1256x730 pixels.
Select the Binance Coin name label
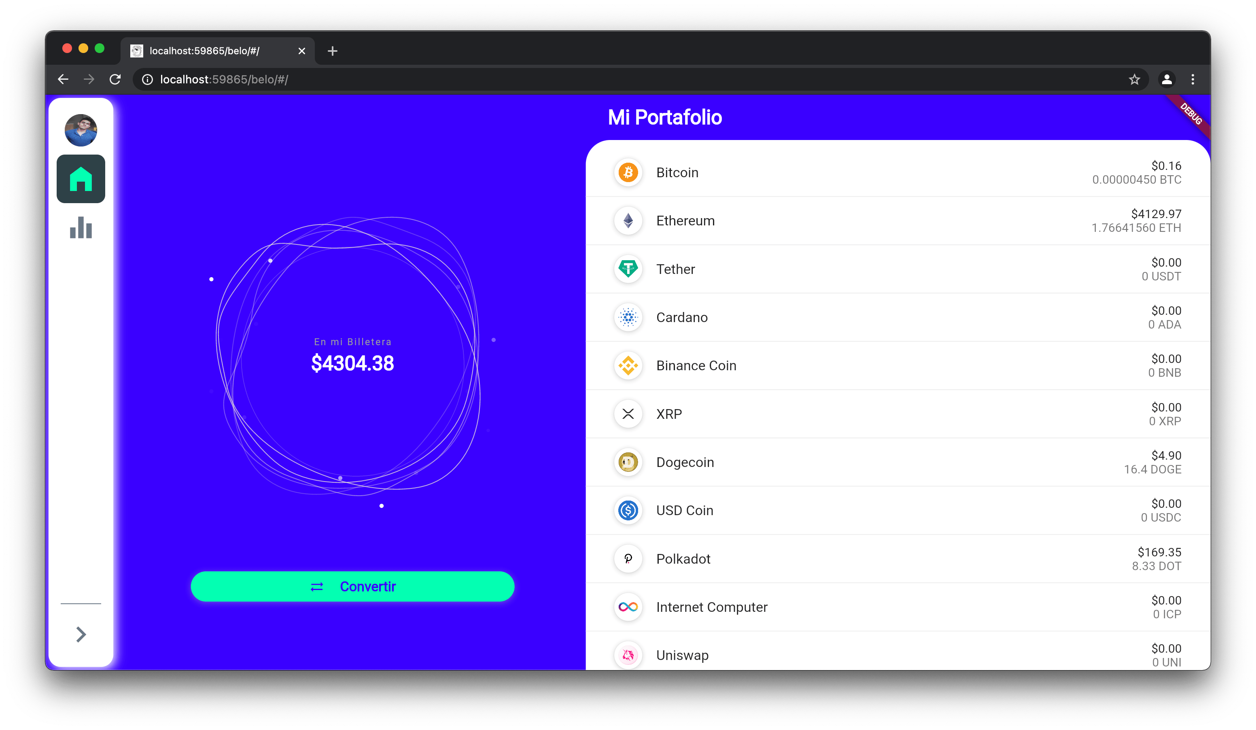[696, 365]
